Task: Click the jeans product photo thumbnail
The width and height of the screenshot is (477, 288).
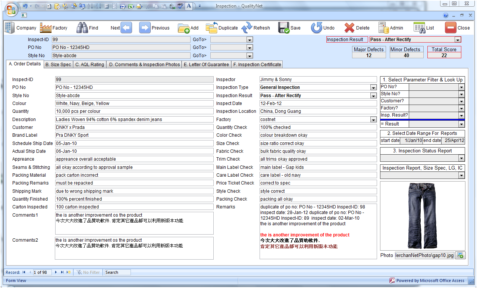Action: (422, 216)
